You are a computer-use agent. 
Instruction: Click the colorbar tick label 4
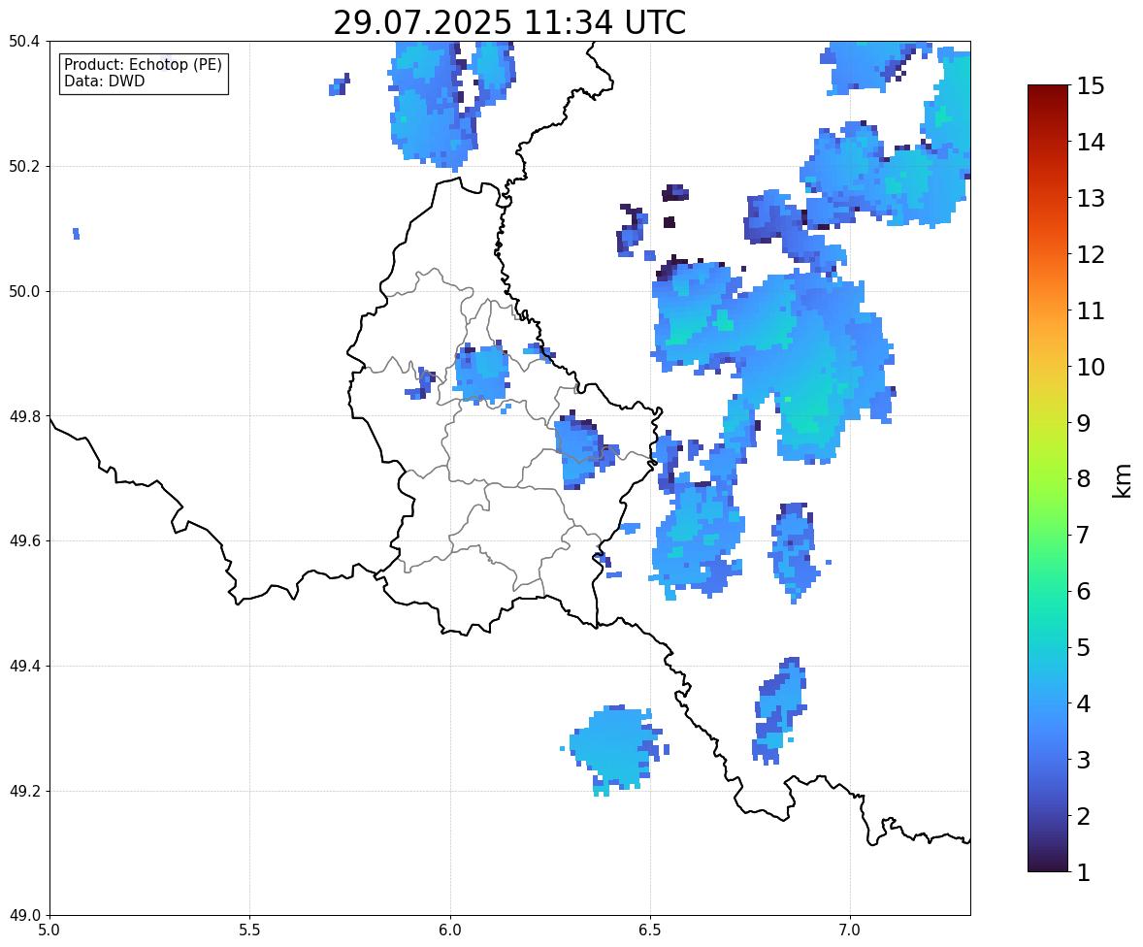tap(1084, 703)
